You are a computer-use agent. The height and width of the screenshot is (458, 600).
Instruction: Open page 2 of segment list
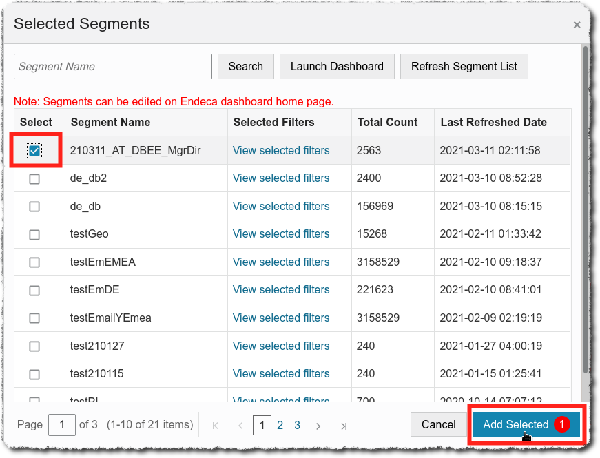[x=280, y=426]
